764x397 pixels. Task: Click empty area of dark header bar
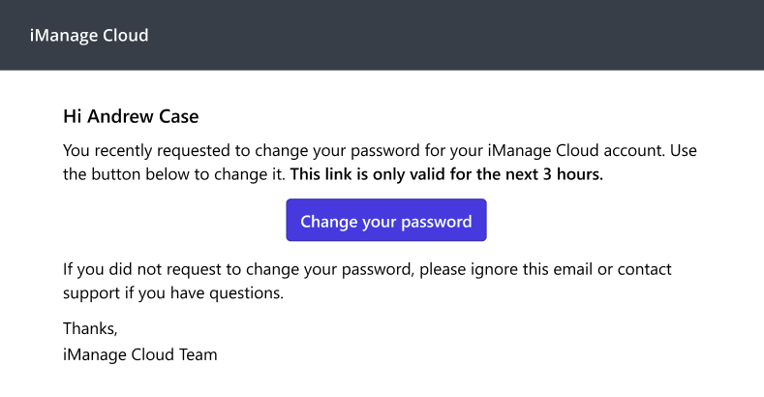click(x=484, y=36)
